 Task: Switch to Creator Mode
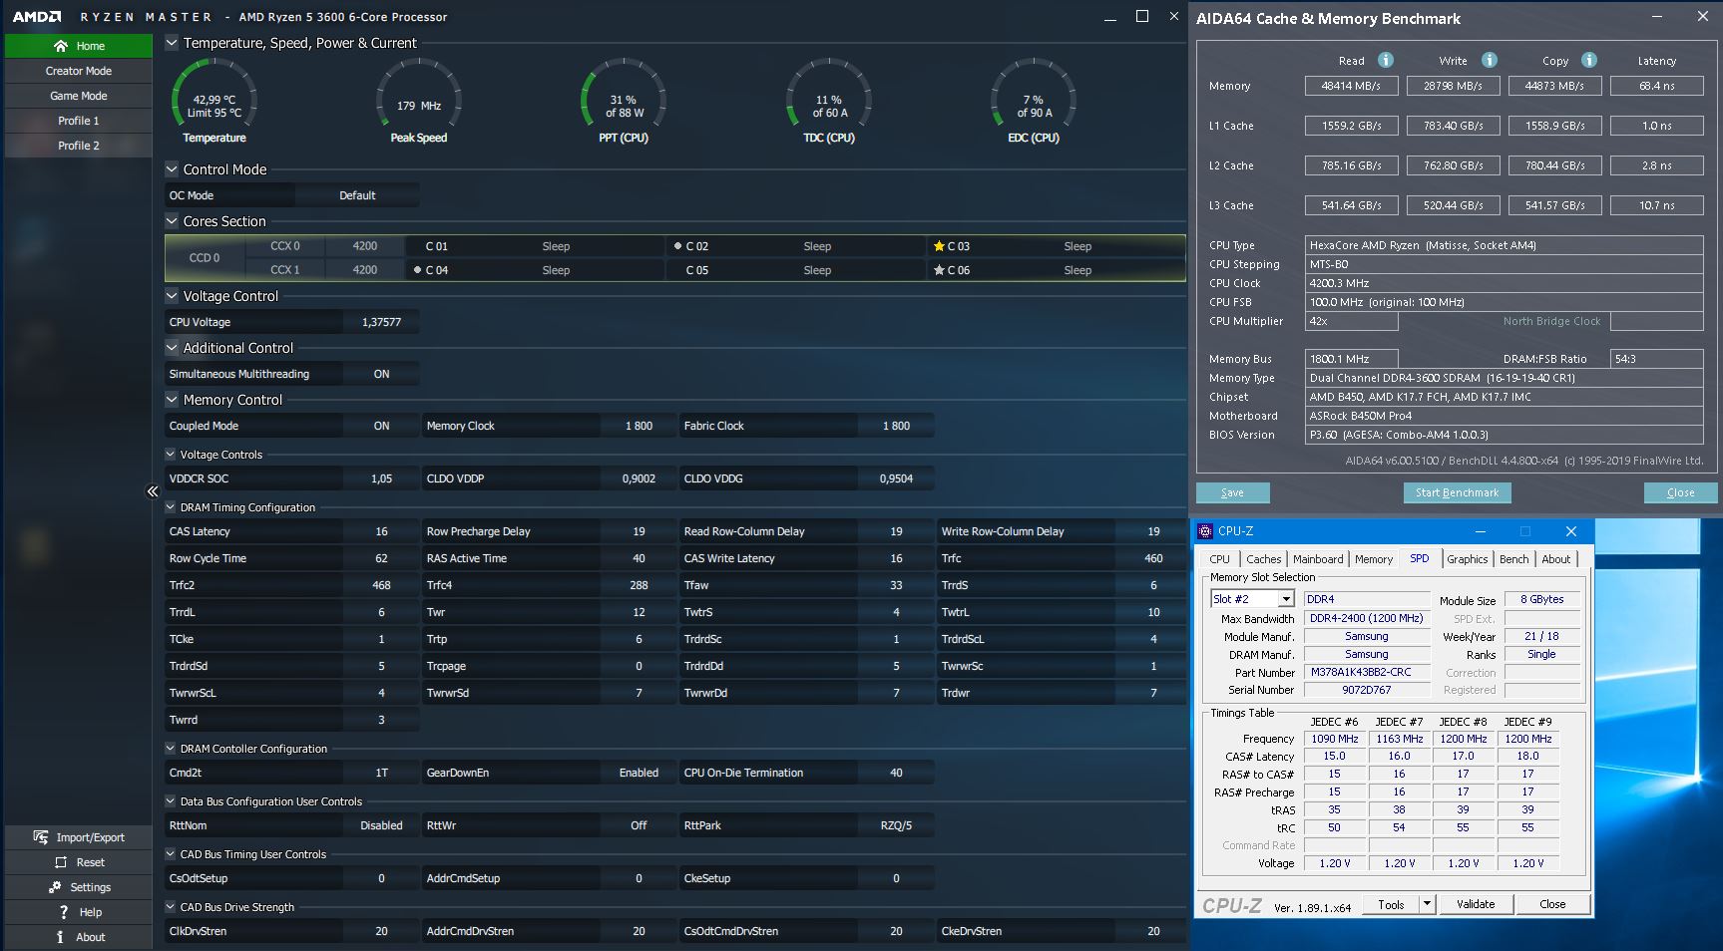(79, 71)
